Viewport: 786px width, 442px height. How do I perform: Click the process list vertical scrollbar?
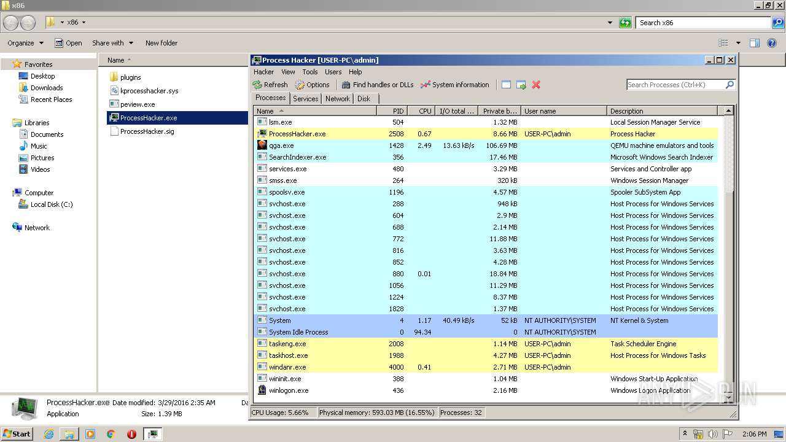coord(729,254)
